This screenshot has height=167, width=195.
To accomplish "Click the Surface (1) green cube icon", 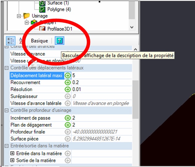I will point(42,3).
